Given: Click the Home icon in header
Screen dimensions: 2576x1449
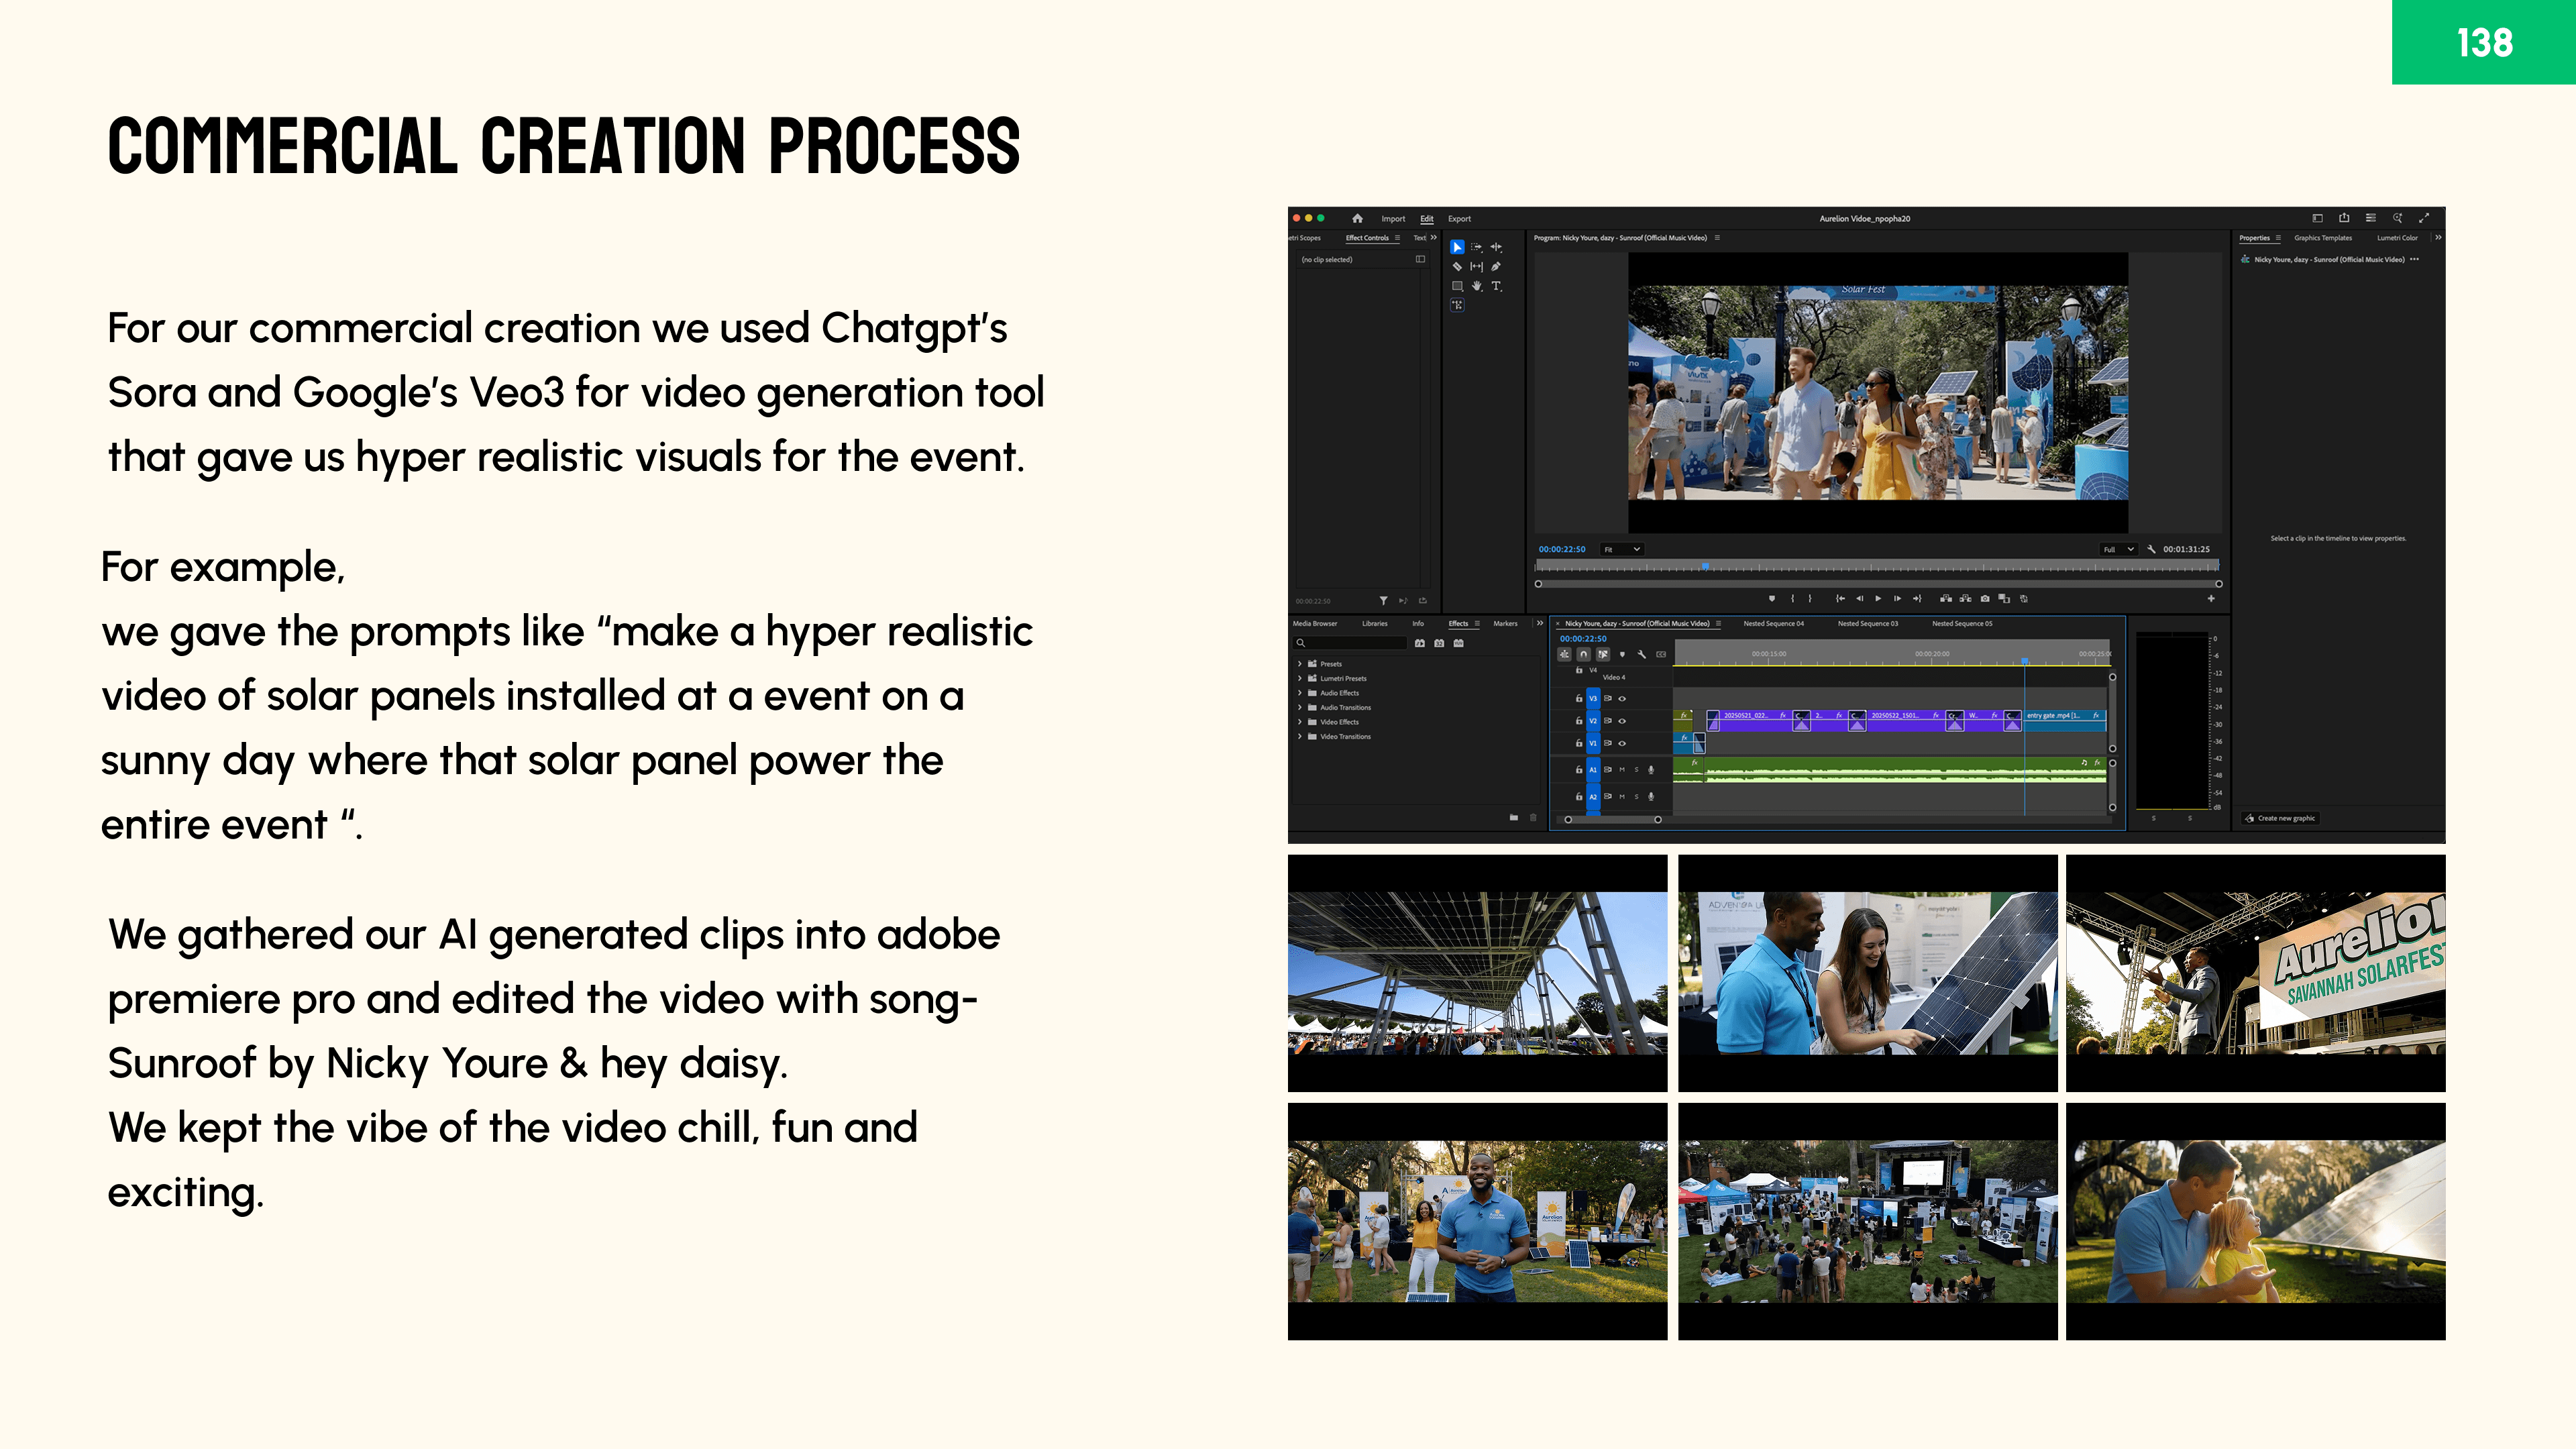Looking at the screenshot, I should pos(1357,218).
